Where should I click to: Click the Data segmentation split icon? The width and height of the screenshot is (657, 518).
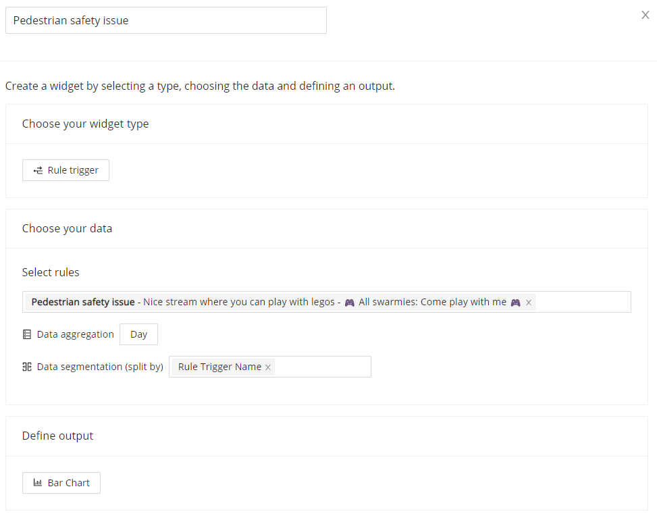click(x=27, y=367)
